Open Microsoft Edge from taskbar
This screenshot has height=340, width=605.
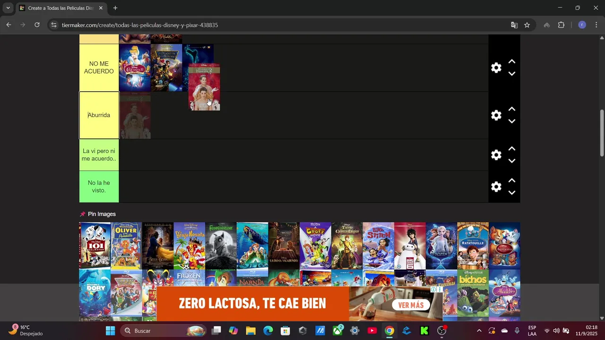coord(268,331)
